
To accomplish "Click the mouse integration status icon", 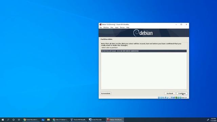I will [x=178, y=98].
